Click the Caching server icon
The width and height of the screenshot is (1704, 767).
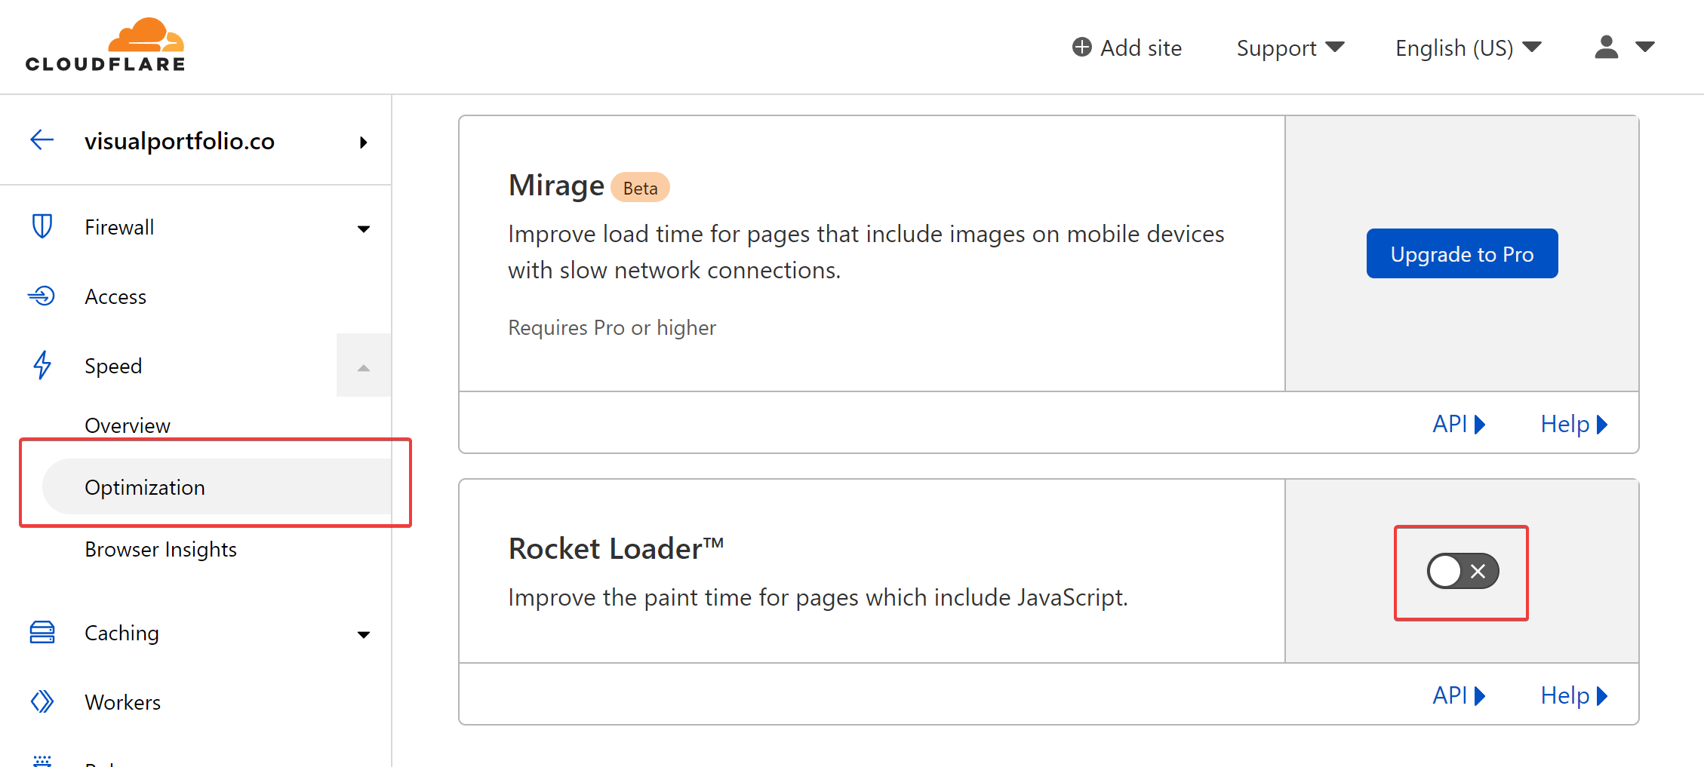[x=42, y=632]
